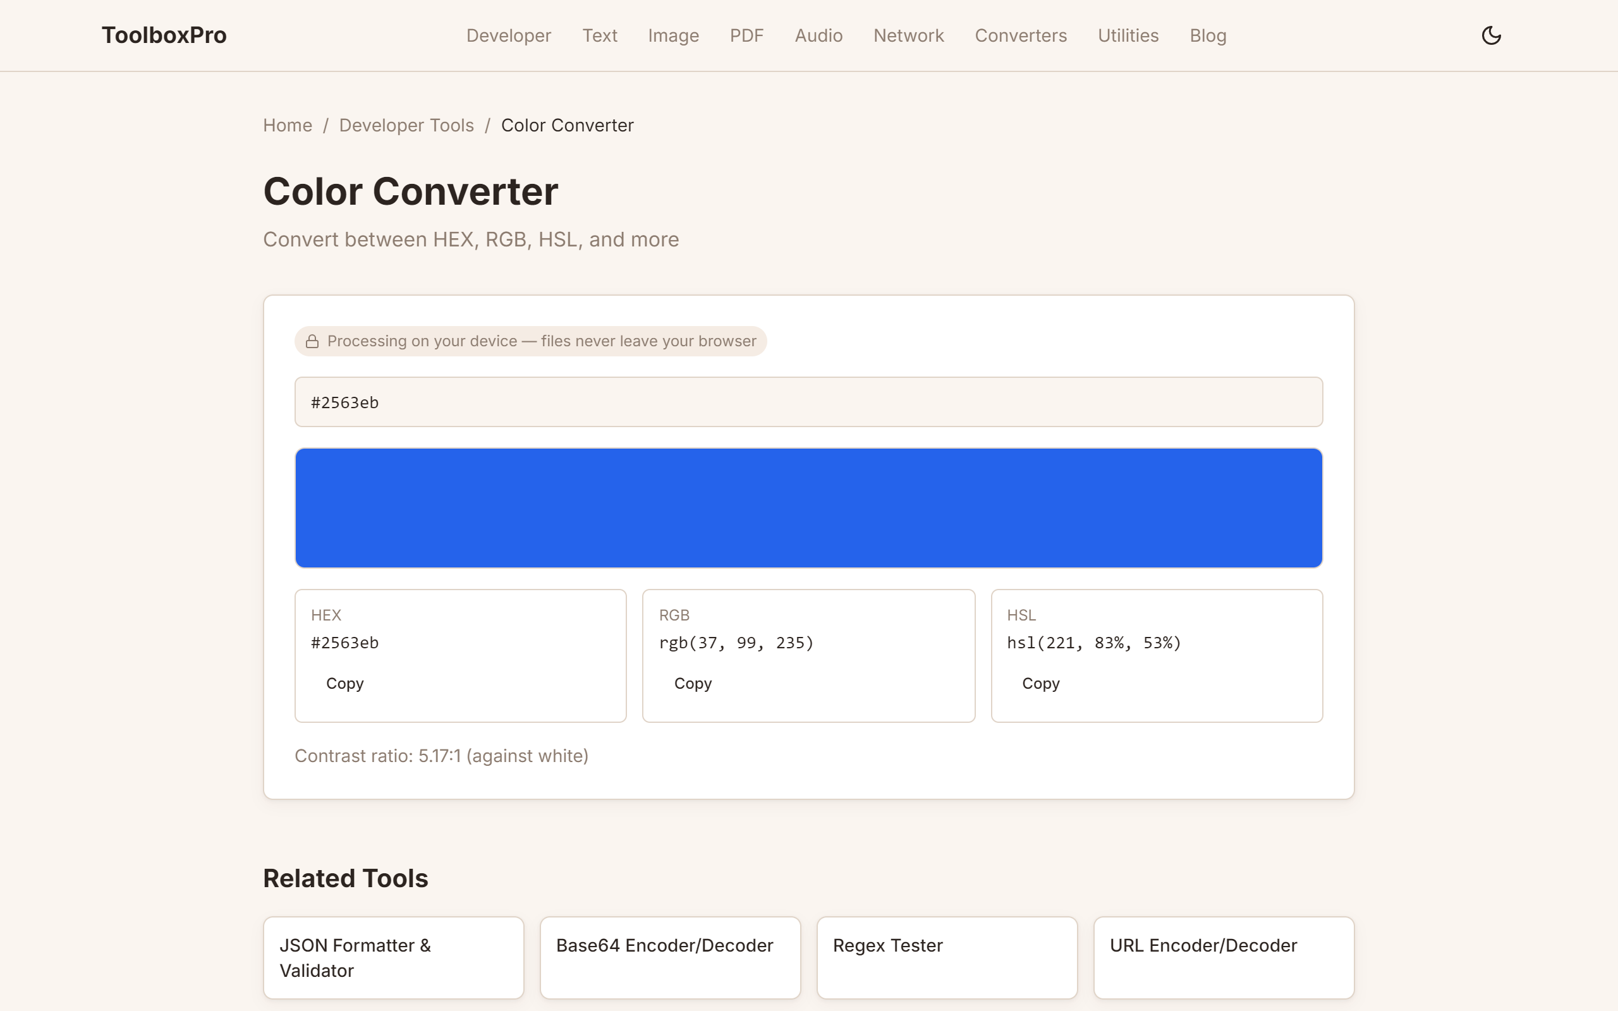This screenshot has width=1618, height=1011.
Task: Copy the HSL value
Action: point(1040,683)
